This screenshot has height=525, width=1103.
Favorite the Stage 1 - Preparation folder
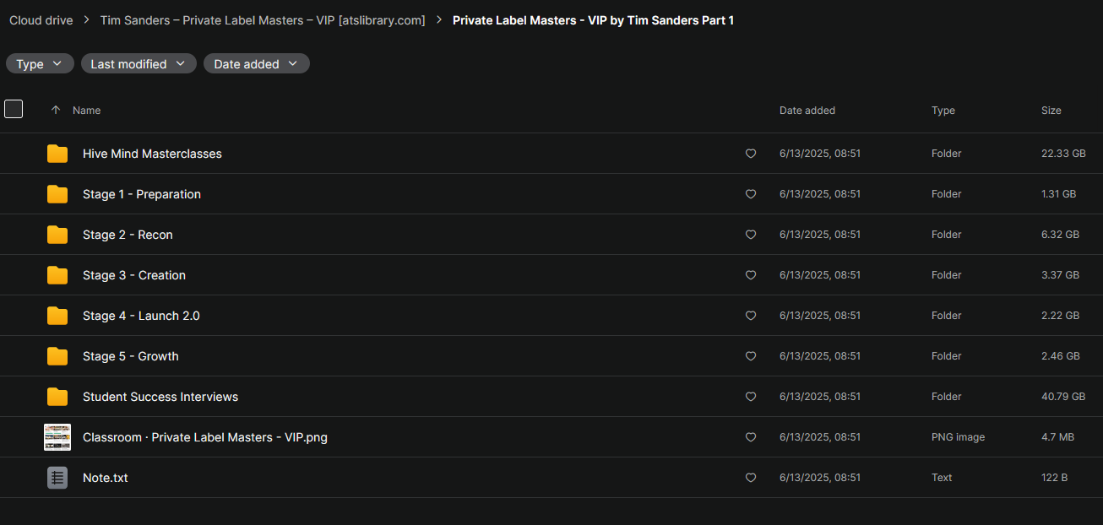[x=750, y=194]
